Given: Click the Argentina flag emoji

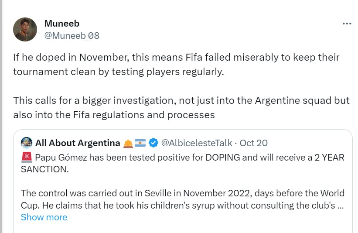Looking at the screenshot, I should (x=140, y=143).
